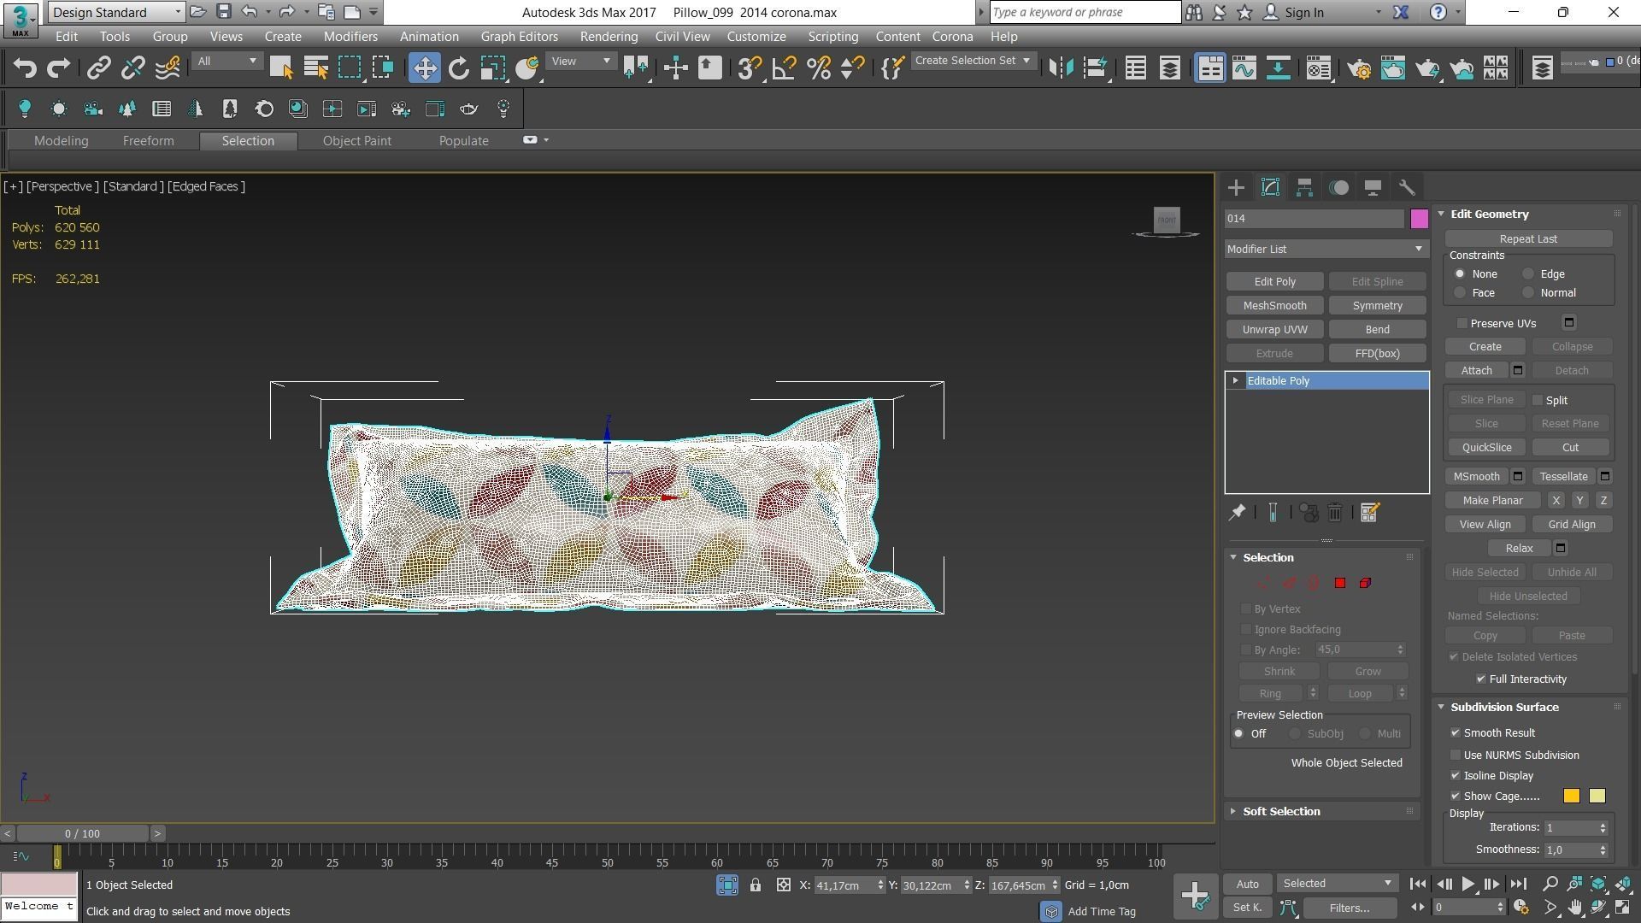
Task: Toggle the Show Cage checkbox
Action: [1456, 797]
